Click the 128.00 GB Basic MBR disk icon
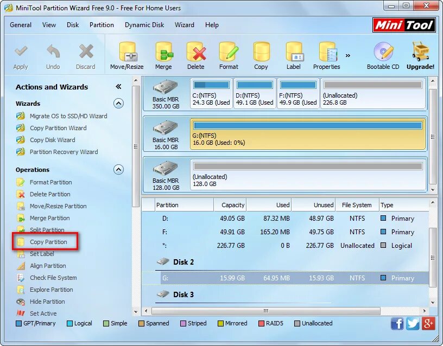The height and width of the screenshot is (346, 443). tap(165, 168)
